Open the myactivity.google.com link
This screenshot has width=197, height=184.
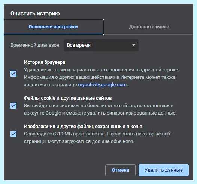pyautogui.click(x=102, y=85)
